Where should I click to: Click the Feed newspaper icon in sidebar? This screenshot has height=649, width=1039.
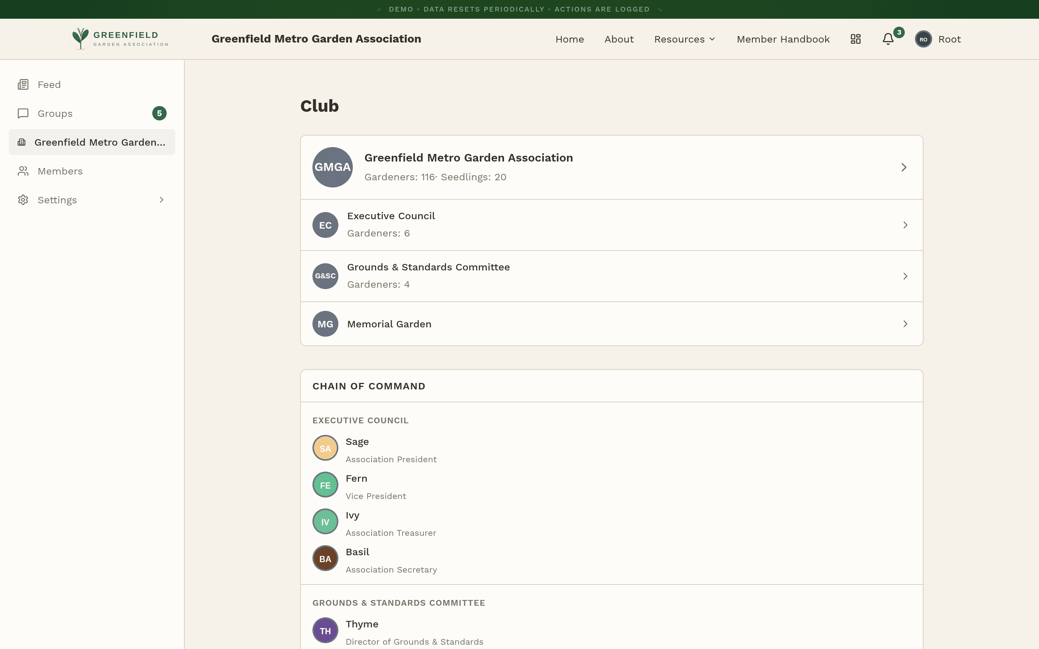[23, 85]
